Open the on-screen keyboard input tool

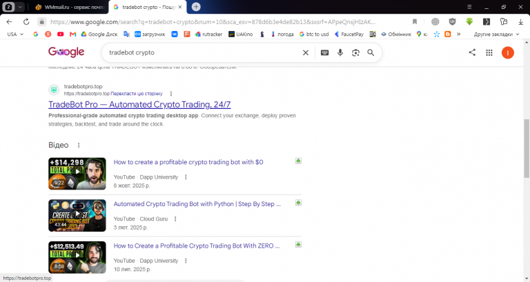point(324,52)
